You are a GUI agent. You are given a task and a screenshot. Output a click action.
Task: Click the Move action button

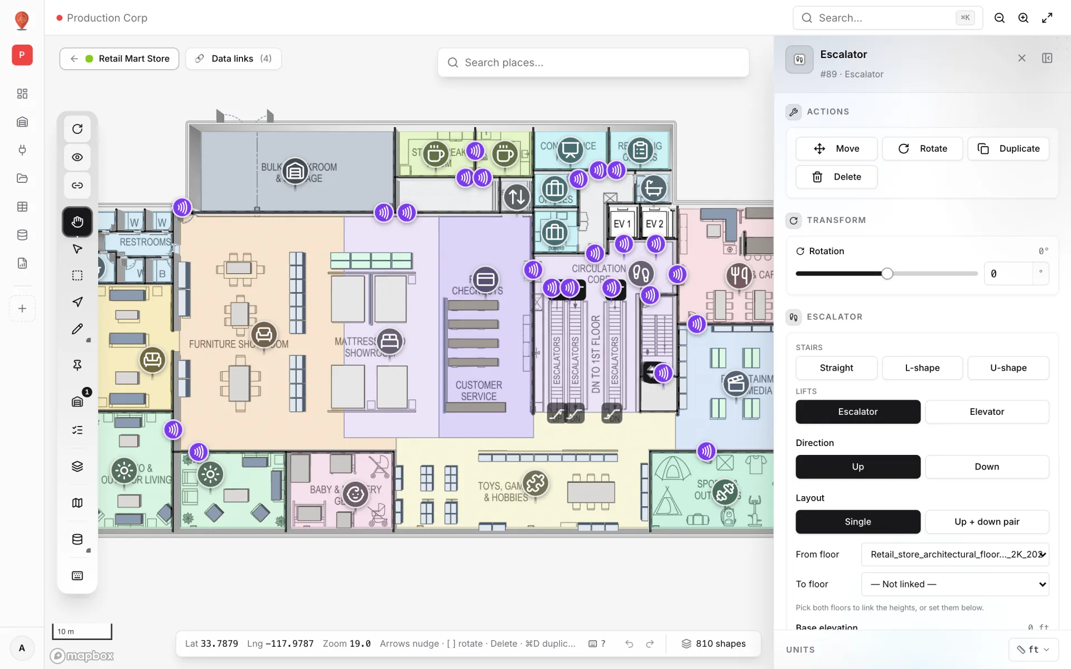tap(836, 148)
